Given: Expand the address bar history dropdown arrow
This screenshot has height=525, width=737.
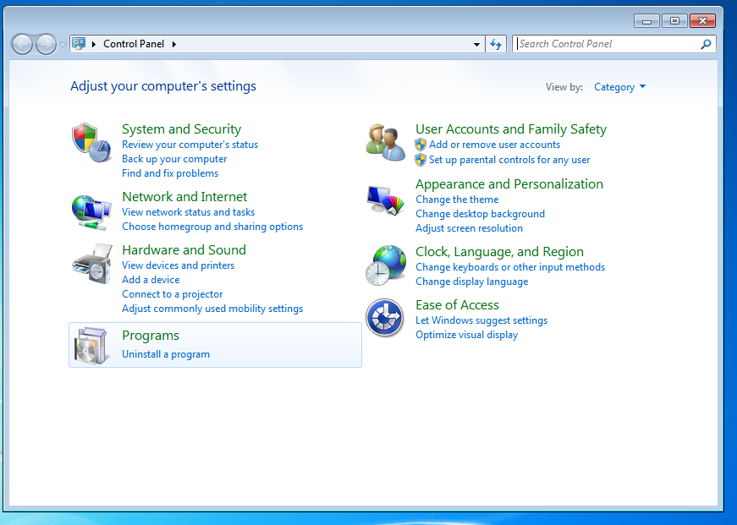Looking at the screenshot, I should [x=476, y=44].
